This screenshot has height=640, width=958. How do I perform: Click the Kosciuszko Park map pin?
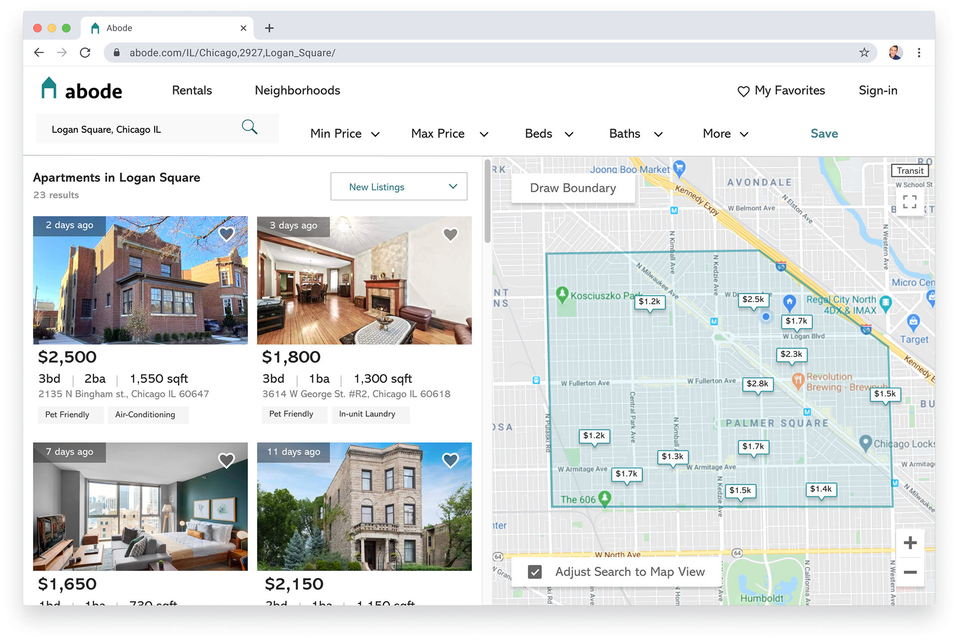pos(562,295)
